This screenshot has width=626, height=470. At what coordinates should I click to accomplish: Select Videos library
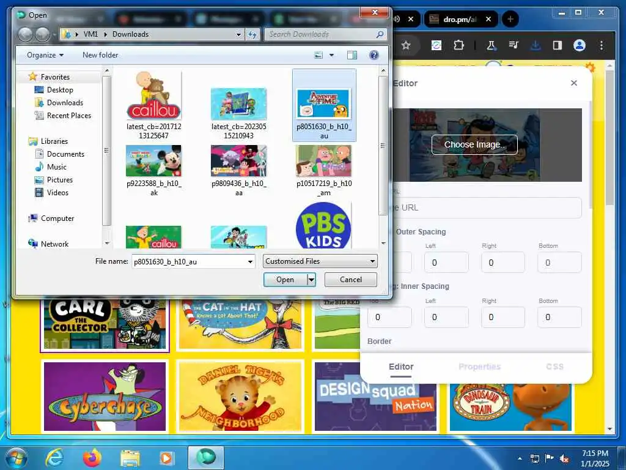tap(57, 193)
